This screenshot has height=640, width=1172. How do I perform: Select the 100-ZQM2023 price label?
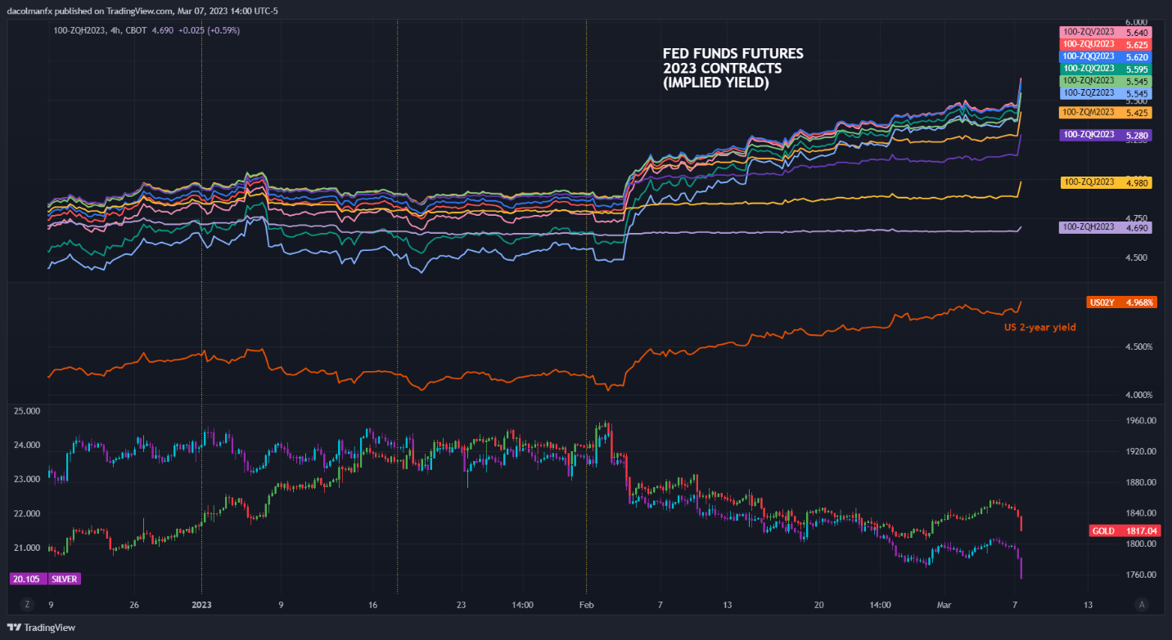(x=1105, y=112)
